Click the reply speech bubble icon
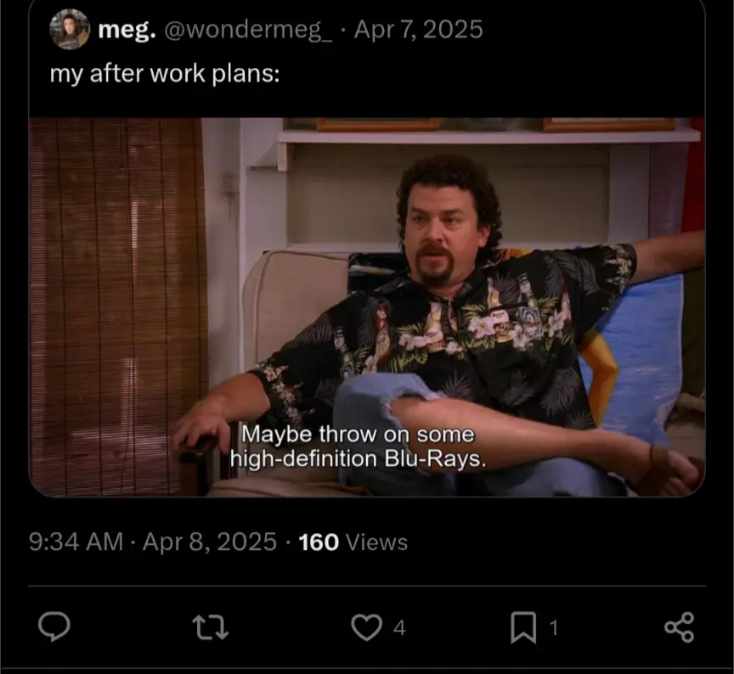 pyautogui.click(x=54, y=626)
